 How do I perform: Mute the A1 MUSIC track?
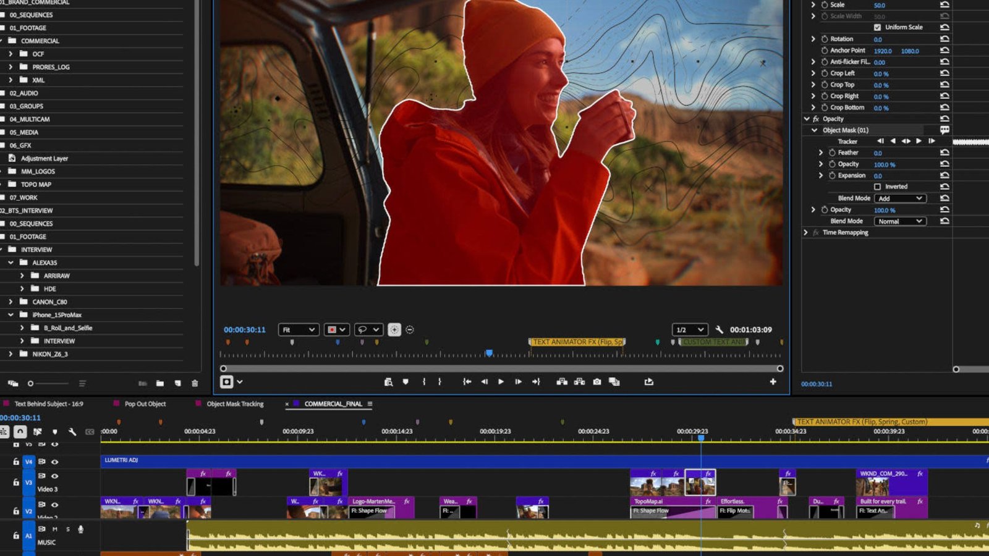55,529
